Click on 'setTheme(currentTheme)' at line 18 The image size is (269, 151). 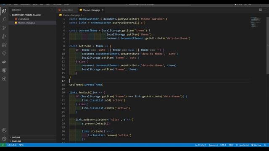[86, 85]
